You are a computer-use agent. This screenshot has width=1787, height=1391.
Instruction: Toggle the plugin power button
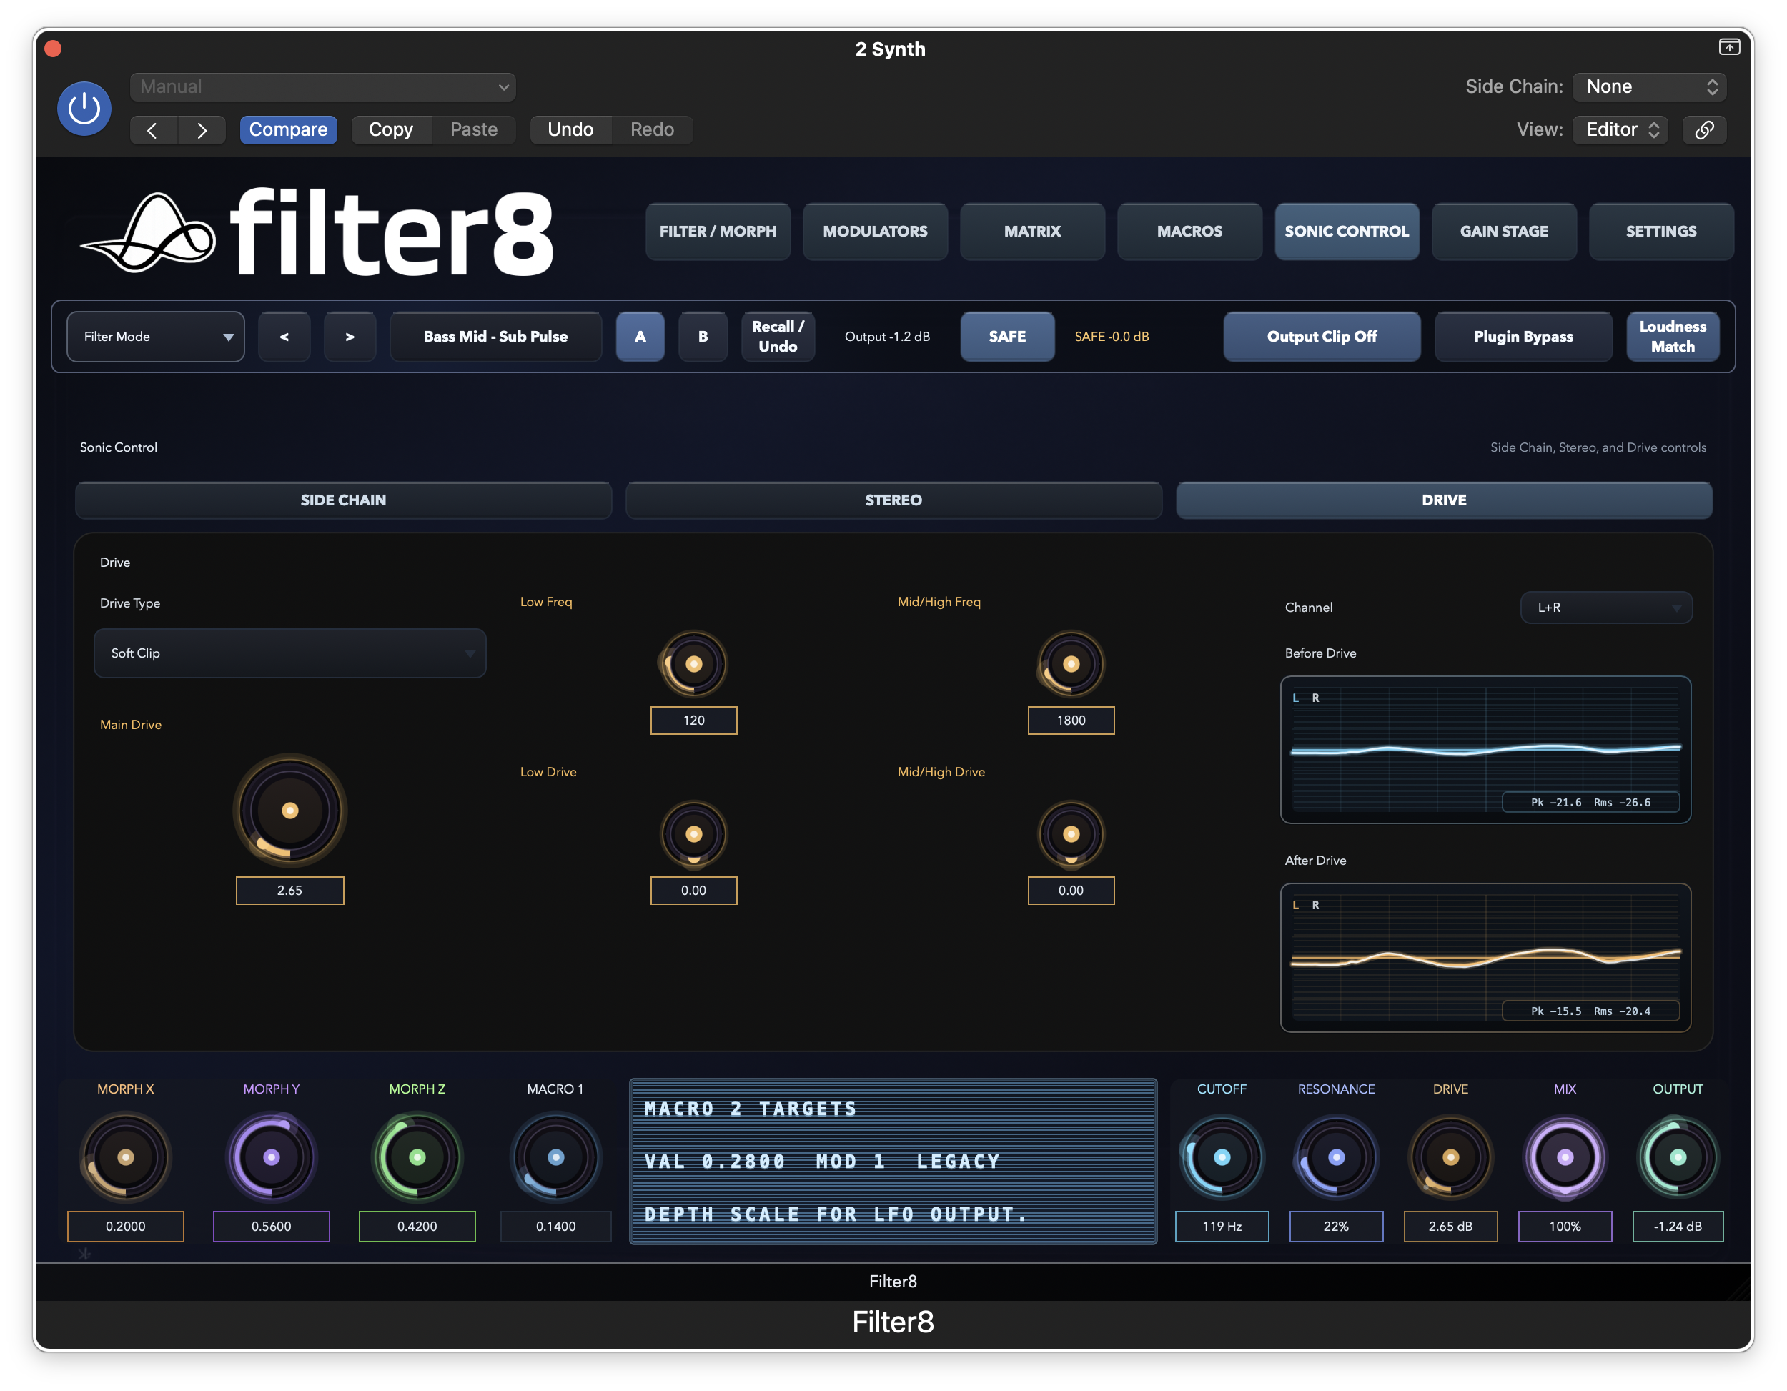tap(84, 108)
